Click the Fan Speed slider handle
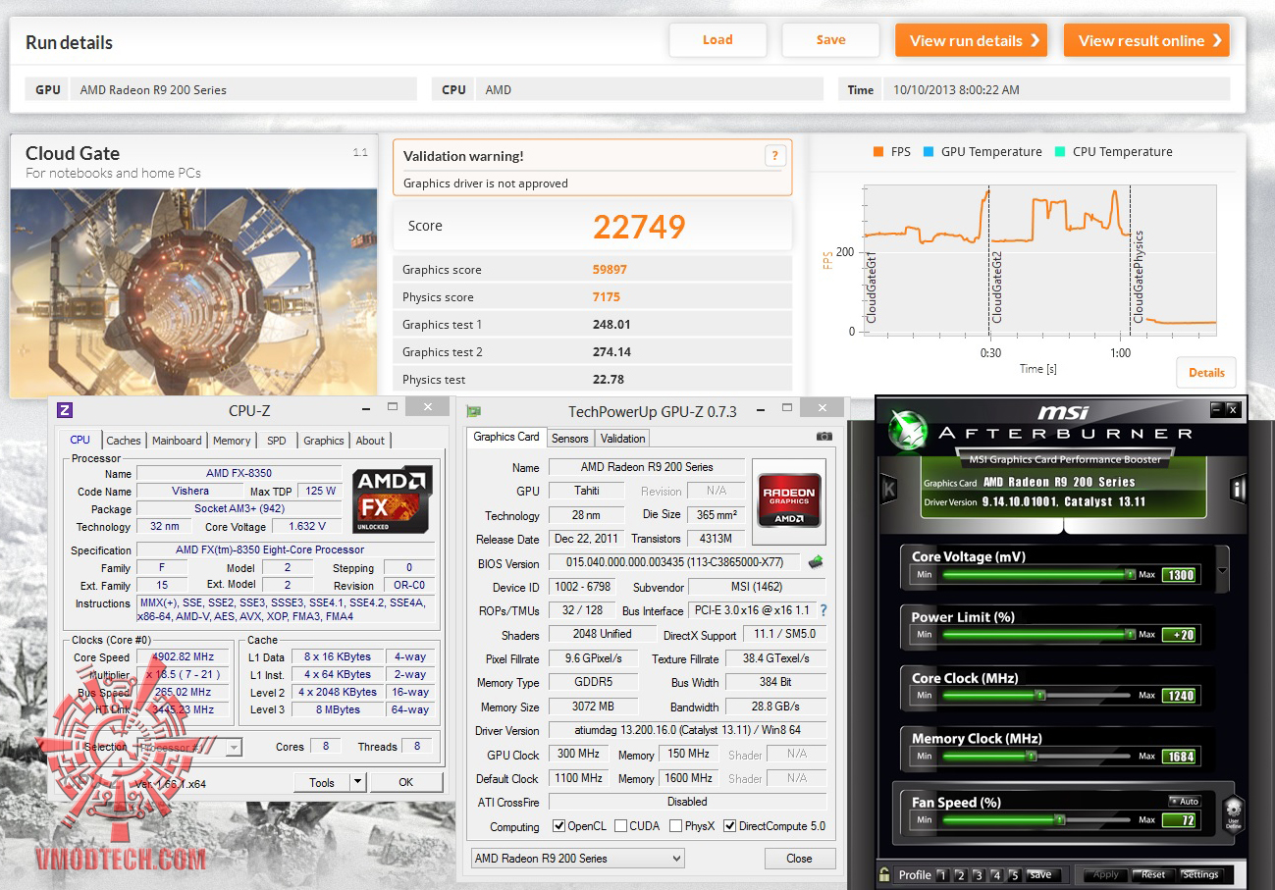 1059,820
